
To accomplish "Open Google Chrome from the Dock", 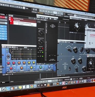I will point(31,86).
